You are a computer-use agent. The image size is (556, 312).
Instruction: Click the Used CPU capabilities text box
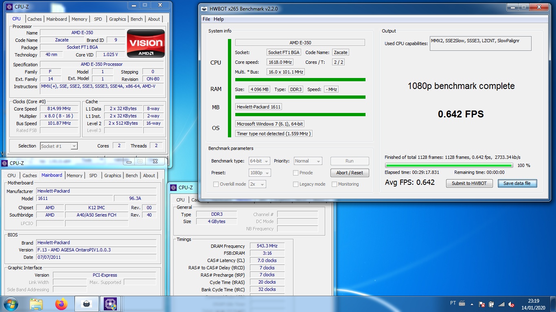coord(480,43)
